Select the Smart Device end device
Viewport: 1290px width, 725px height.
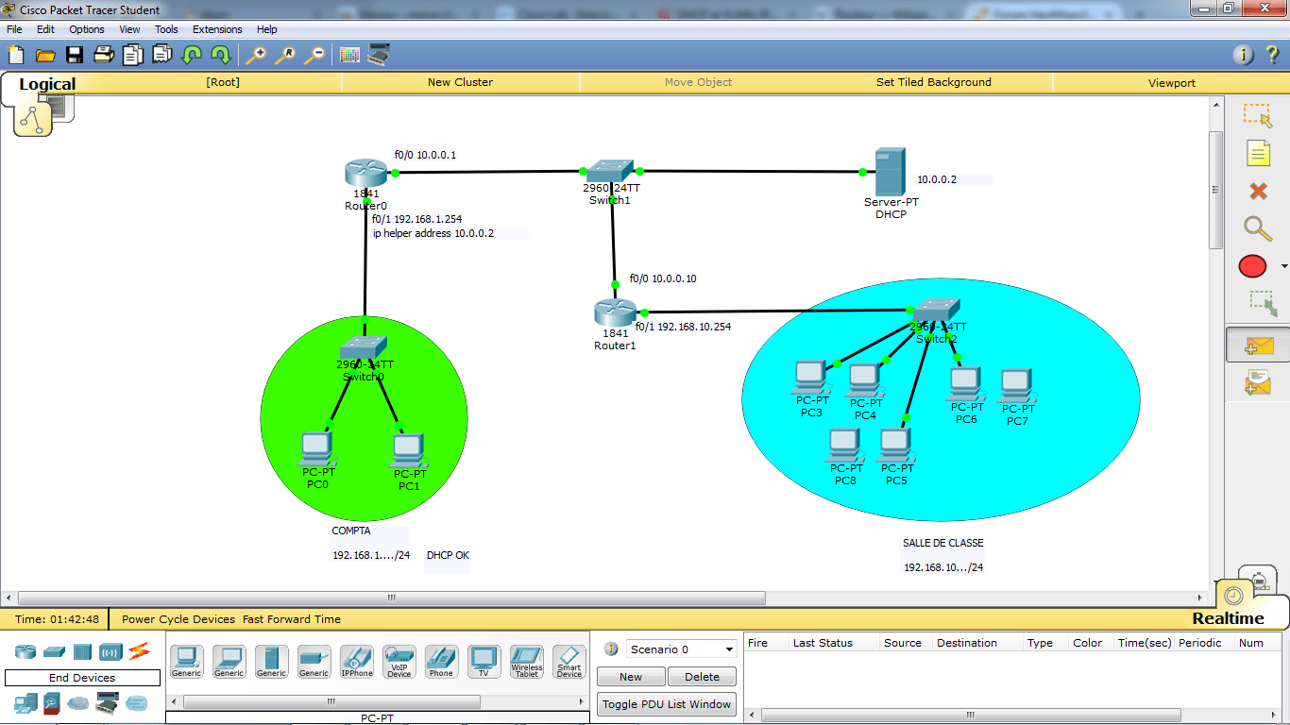tap(568, 661)
